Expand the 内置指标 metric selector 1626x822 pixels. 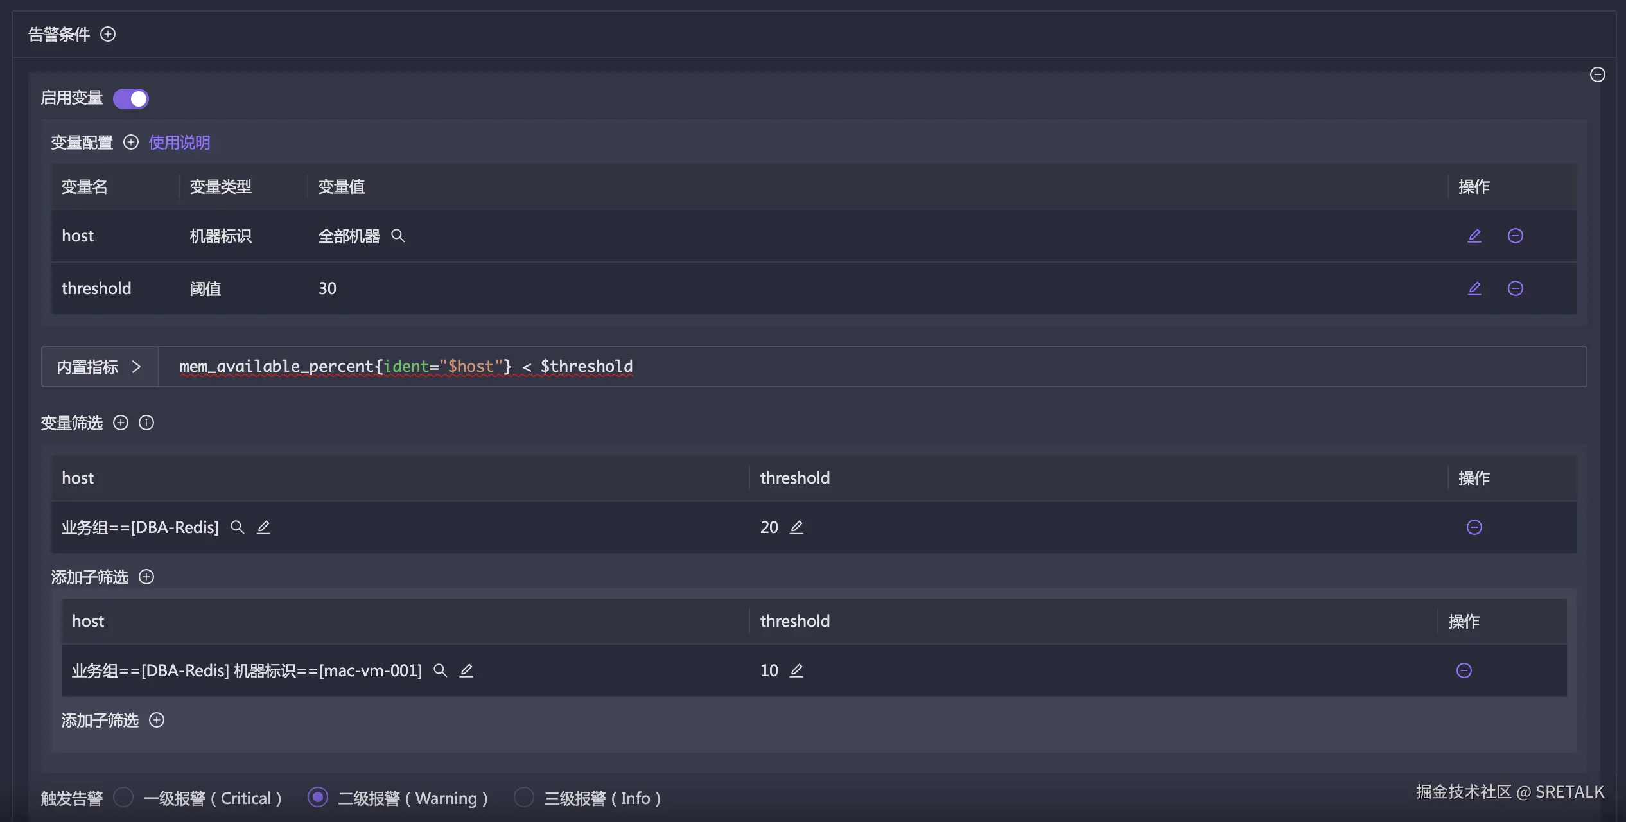[x=100, y=367]
